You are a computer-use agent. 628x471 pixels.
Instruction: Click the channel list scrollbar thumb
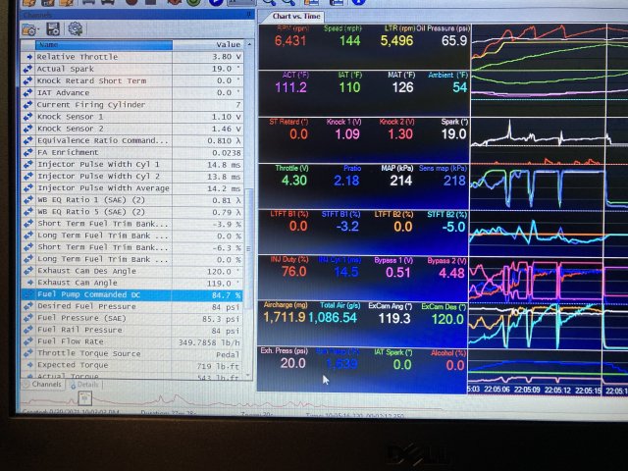coord(248,248)
